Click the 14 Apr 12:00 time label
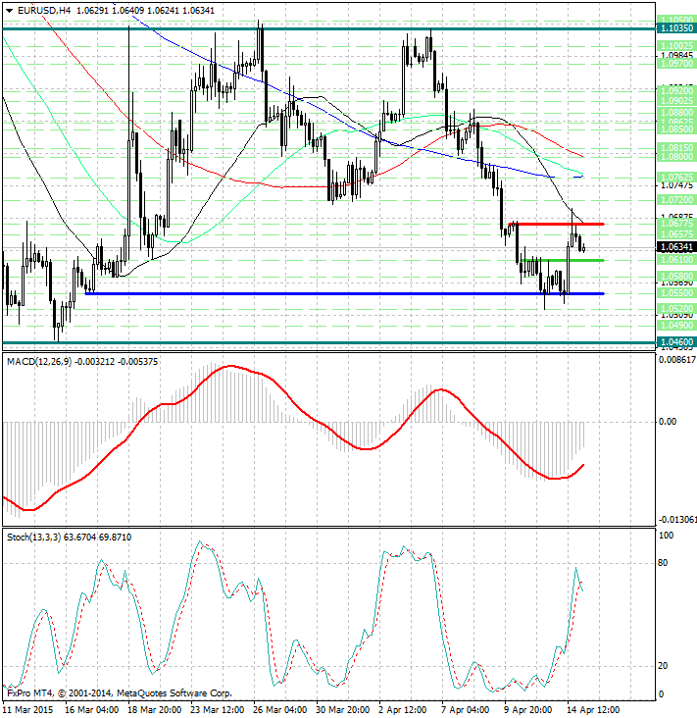 (x=594, y=710)
